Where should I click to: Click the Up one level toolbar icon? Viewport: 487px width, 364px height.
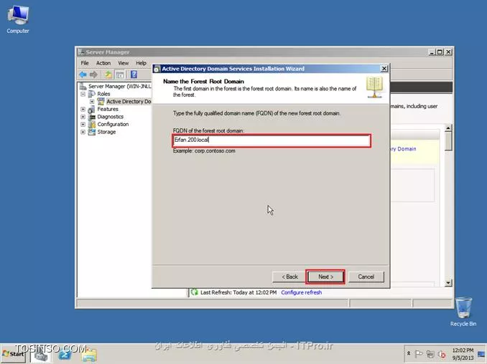(x=108, y=75)
